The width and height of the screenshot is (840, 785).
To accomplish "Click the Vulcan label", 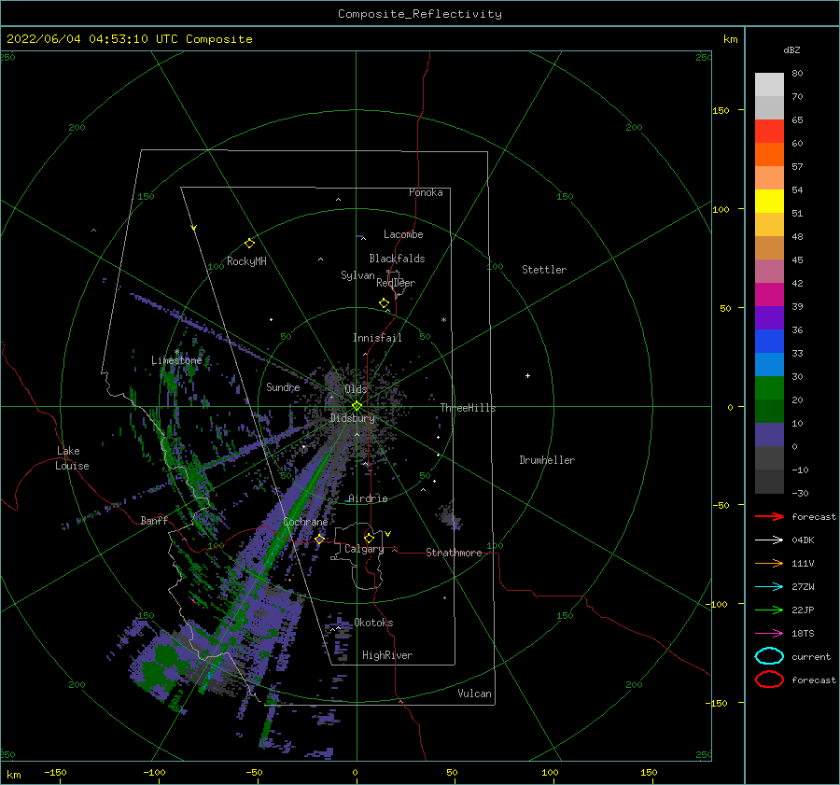I will 474,694.
